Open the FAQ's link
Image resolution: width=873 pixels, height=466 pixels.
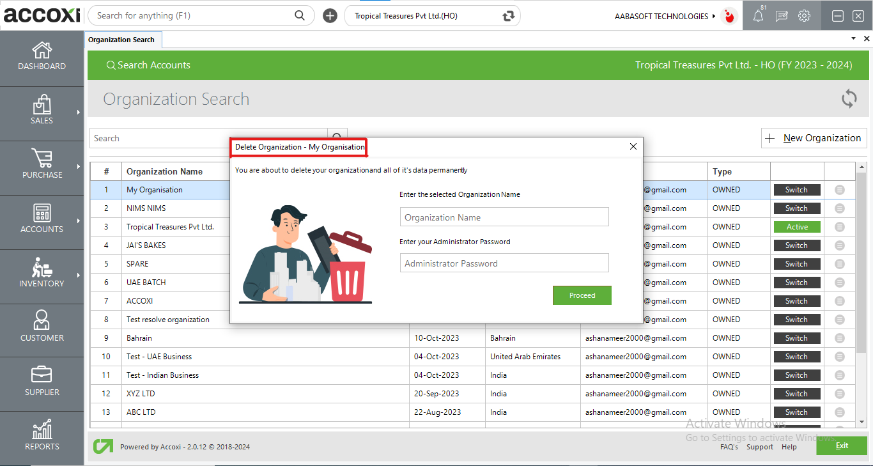(729, 447)
